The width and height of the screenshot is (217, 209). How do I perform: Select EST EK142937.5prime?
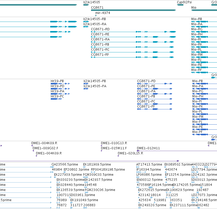86,182
